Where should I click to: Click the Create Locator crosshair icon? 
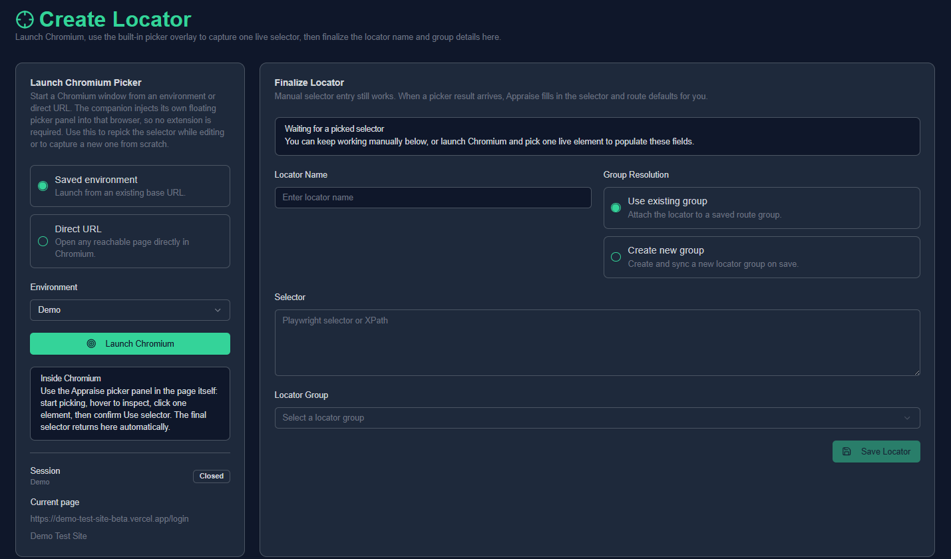pyautogui.click(x=24, y=19)
